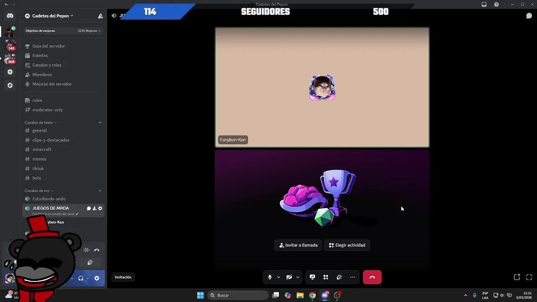Open File Explorer from taskbar
This screenshot has height=302, width=537.
pyautogui.click(x=300, y=295)
